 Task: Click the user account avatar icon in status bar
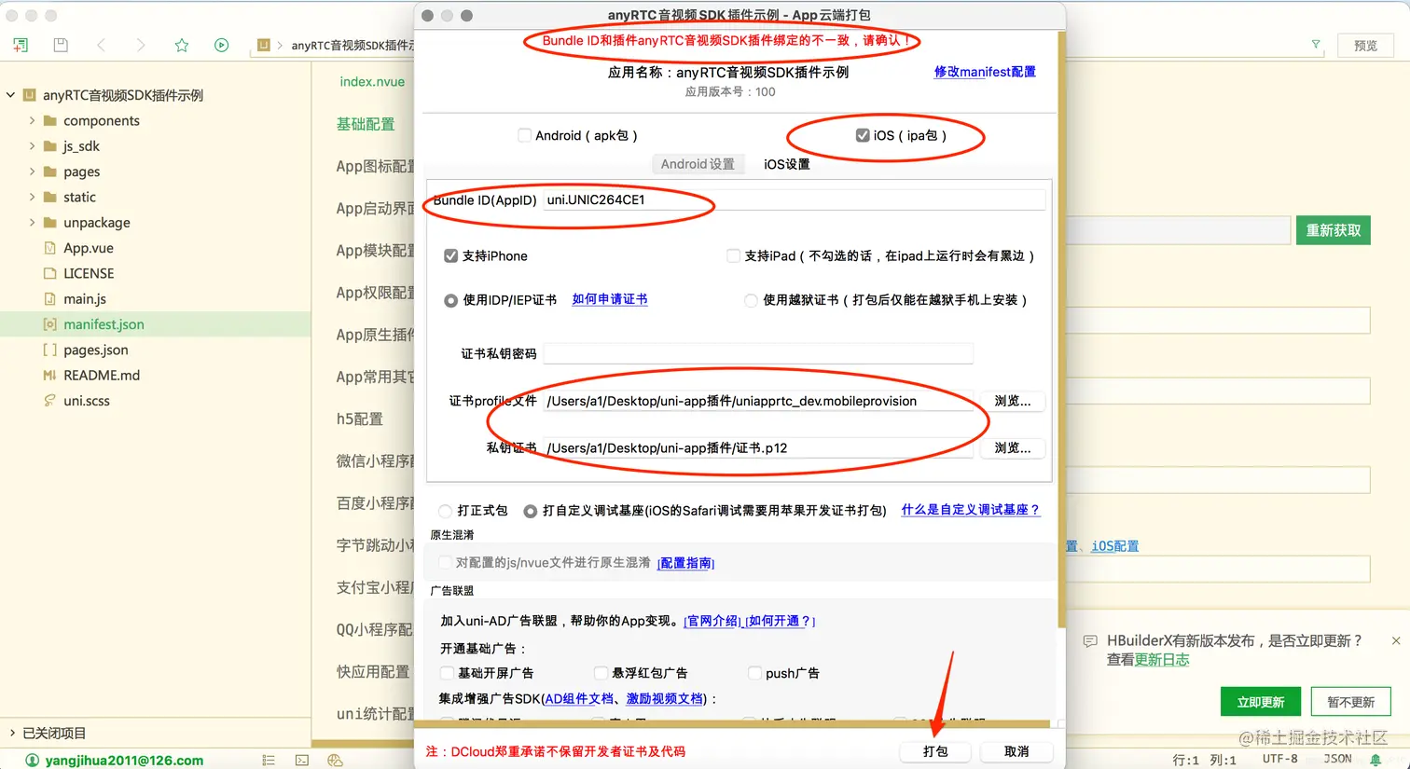[33, 761]
